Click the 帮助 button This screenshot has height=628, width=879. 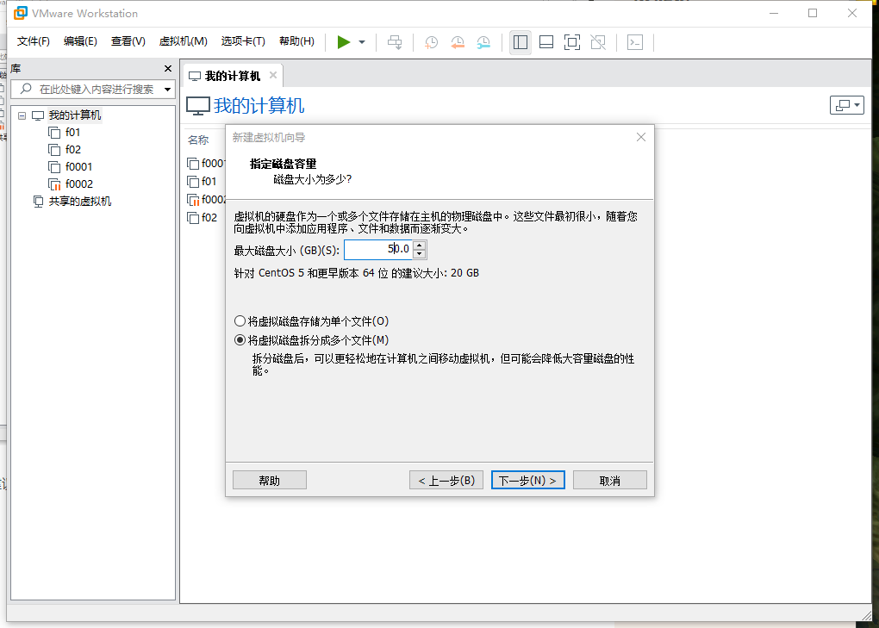tap(269, 479)
